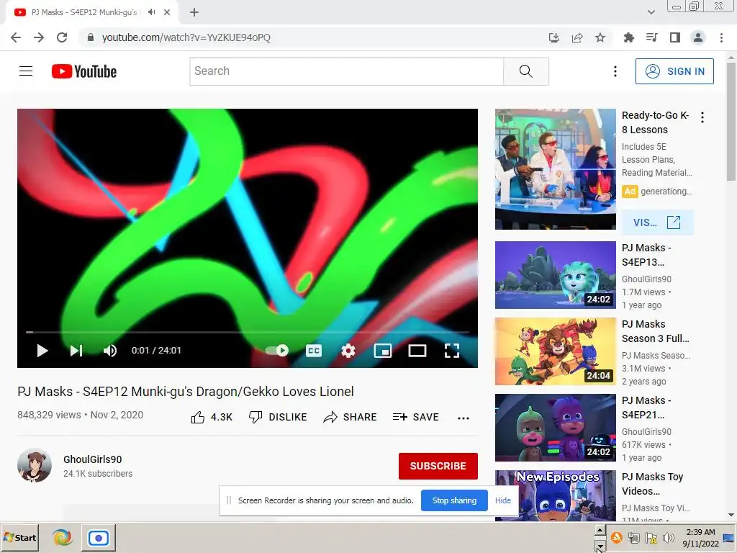
Task: Click the red SUBSCRIBE button
Action: click(438, 466)
